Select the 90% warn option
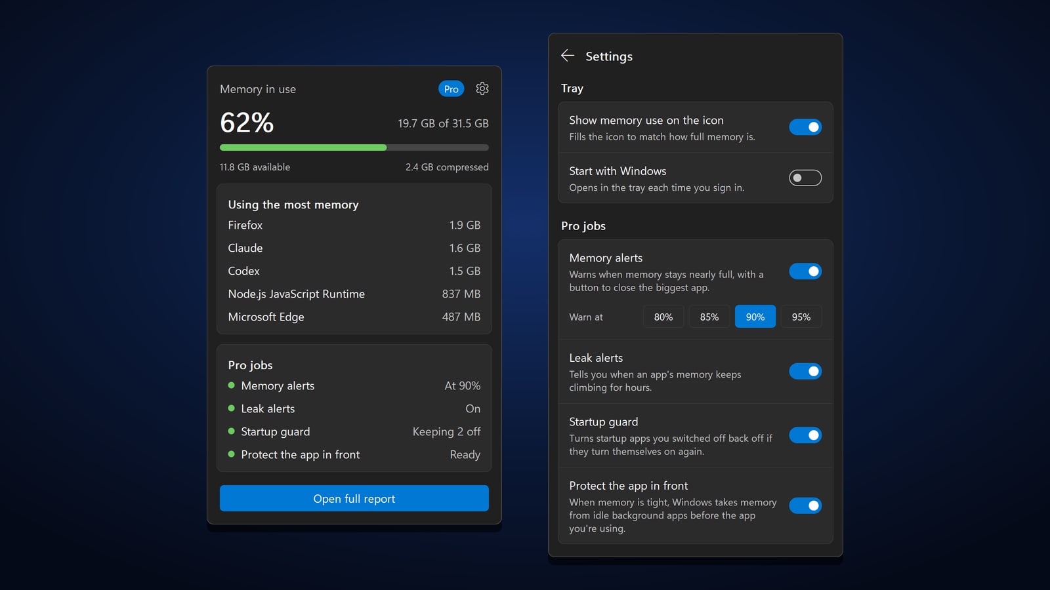This screenshot has height=590, width=1050. (x=755, y=317)
